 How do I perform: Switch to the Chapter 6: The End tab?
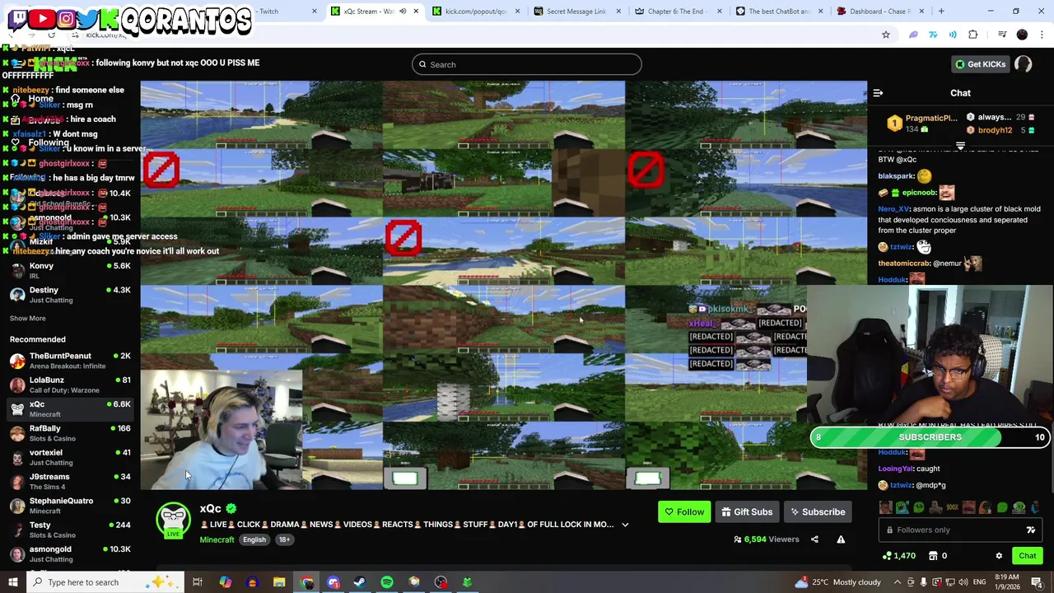tap(678, 12)
